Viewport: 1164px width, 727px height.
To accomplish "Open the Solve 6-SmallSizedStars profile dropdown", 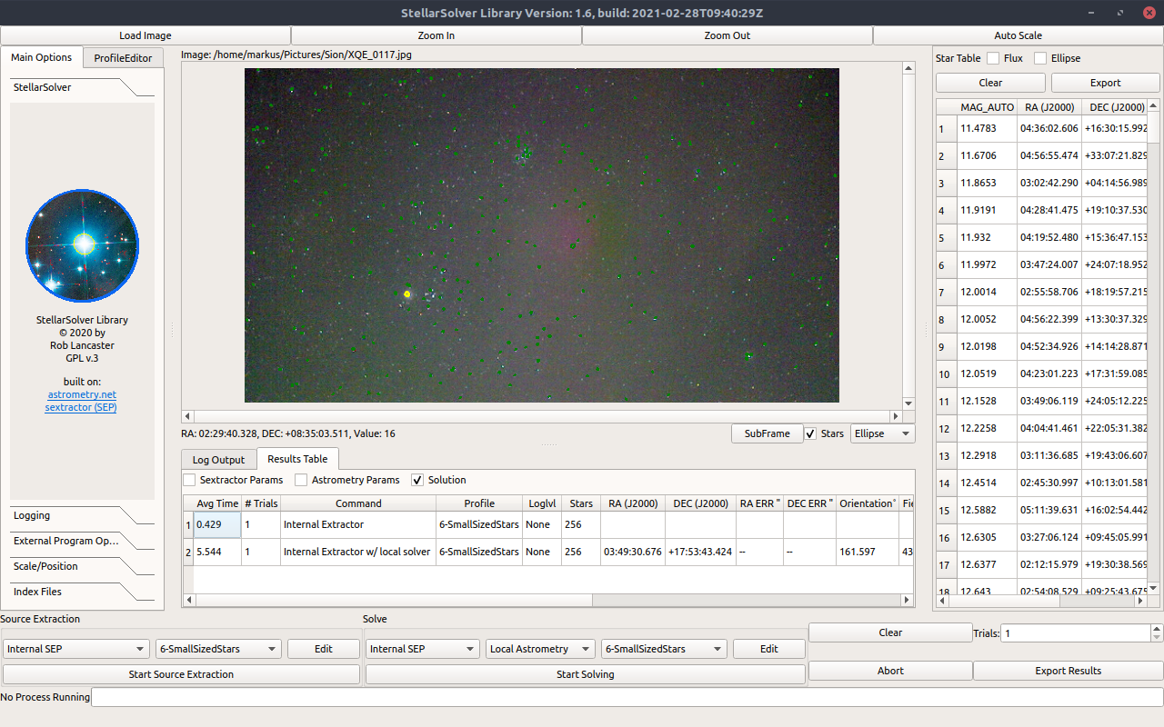I will 665,649.
